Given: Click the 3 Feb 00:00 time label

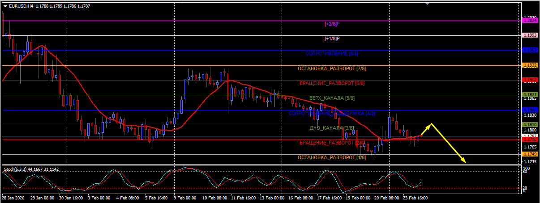Looking at the screenshot, I should [x=99, y=197].
